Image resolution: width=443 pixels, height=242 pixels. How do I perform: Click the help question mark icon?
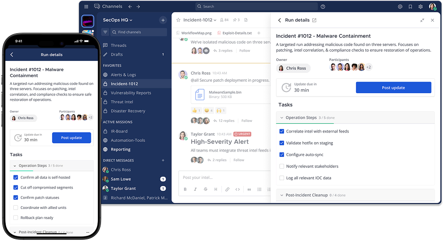pos(323,7)
